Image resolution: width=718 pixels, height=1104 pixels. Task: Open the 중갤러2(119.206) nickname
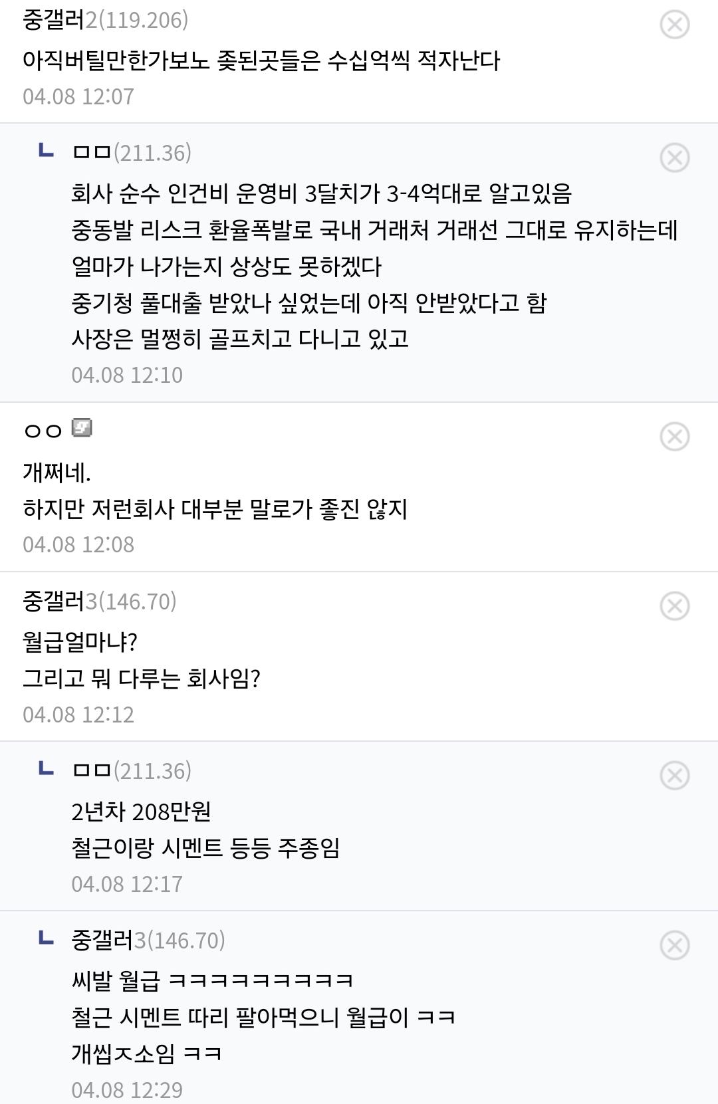pos(105,21)
